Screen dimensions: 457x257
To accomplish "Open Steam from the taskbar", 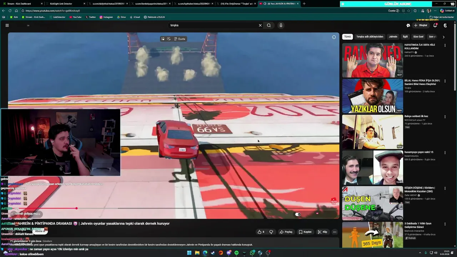I will coord(213,253).
